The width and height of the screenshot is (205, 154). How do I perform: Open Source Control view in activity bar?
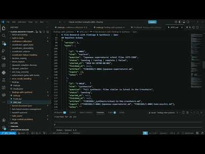pyautogui.click(x=3, y=43)
